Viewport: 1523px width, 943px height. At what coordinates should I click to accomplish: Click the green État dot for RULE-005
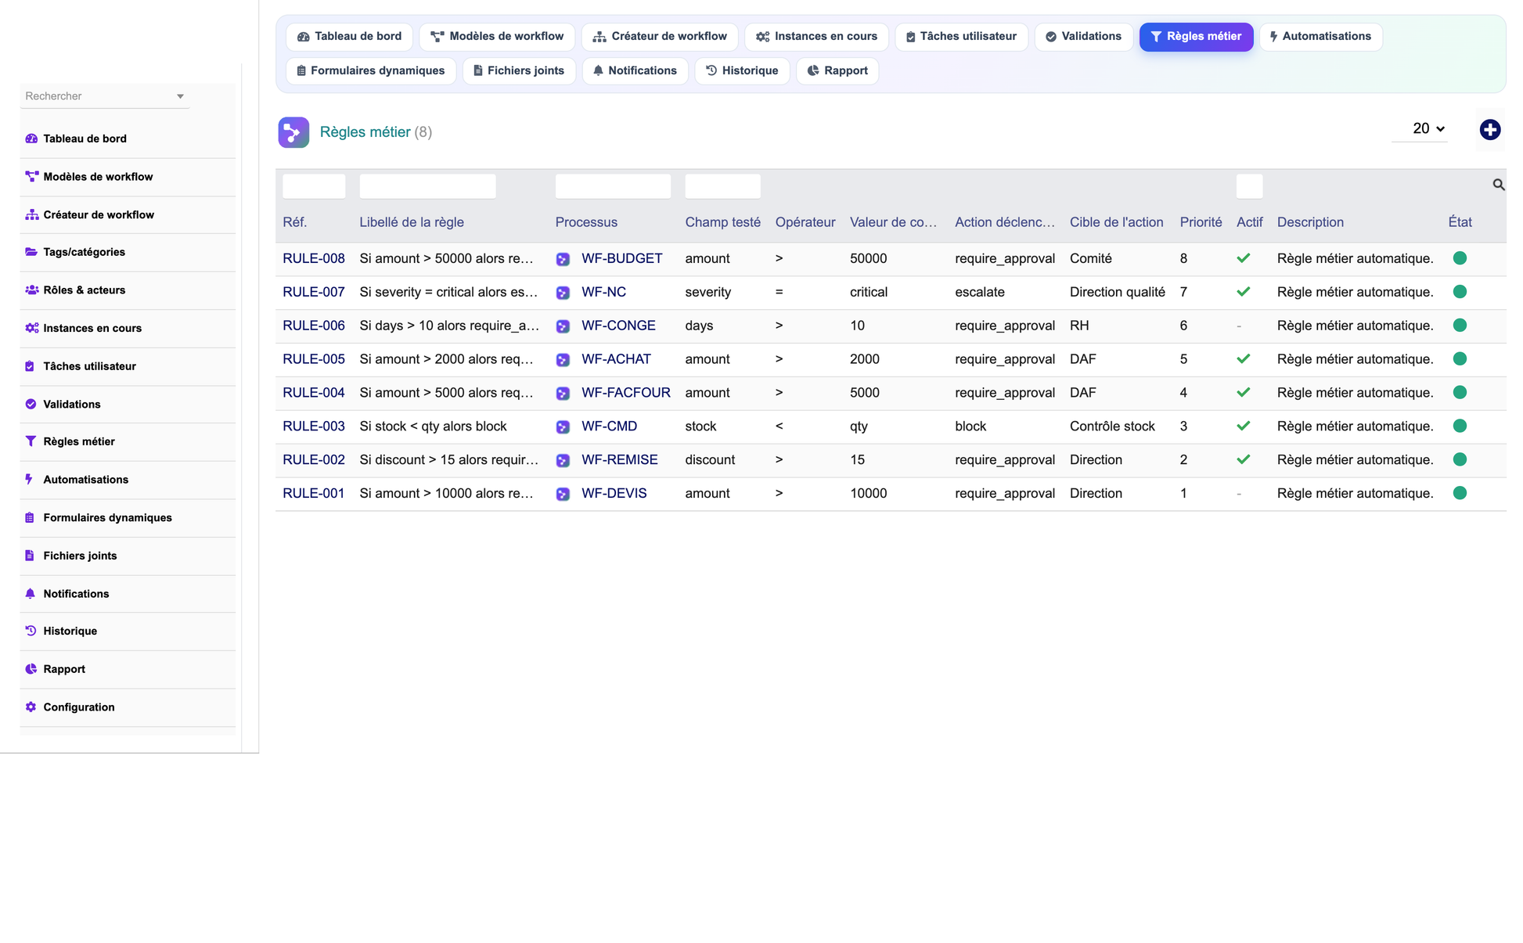click(1460, 359)
